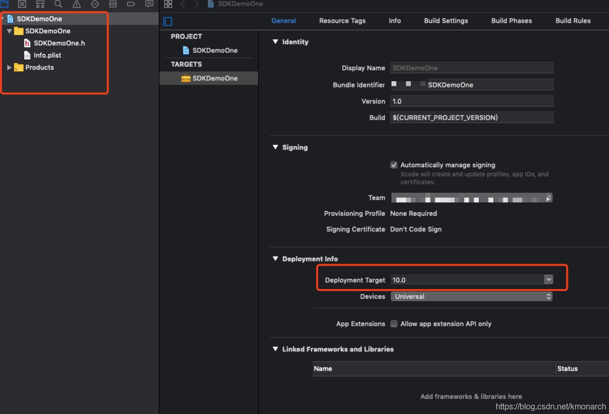Toggle Automatically manage signing checkbox
Viewport: 609px width, 414px height.
394,165
